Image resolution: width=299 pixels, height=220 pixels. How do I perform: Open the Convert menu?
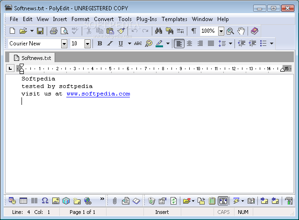point(104,19)
